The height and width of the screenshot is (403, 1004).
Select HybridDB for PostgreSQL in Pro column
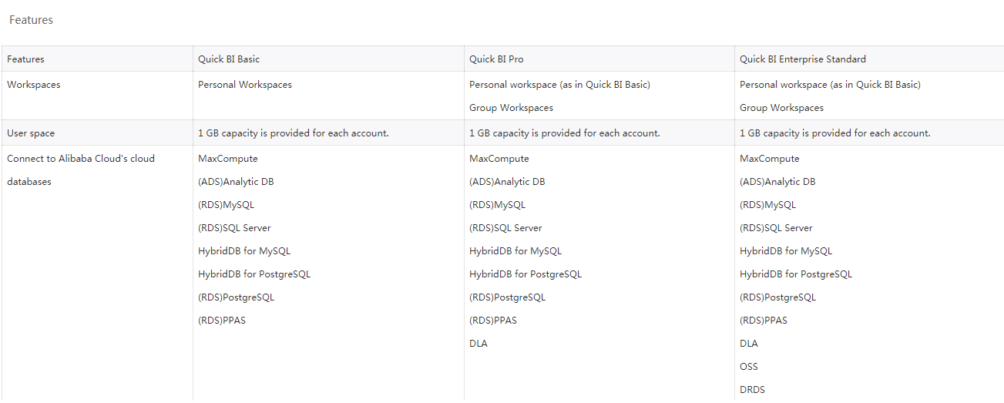point(526,274)
